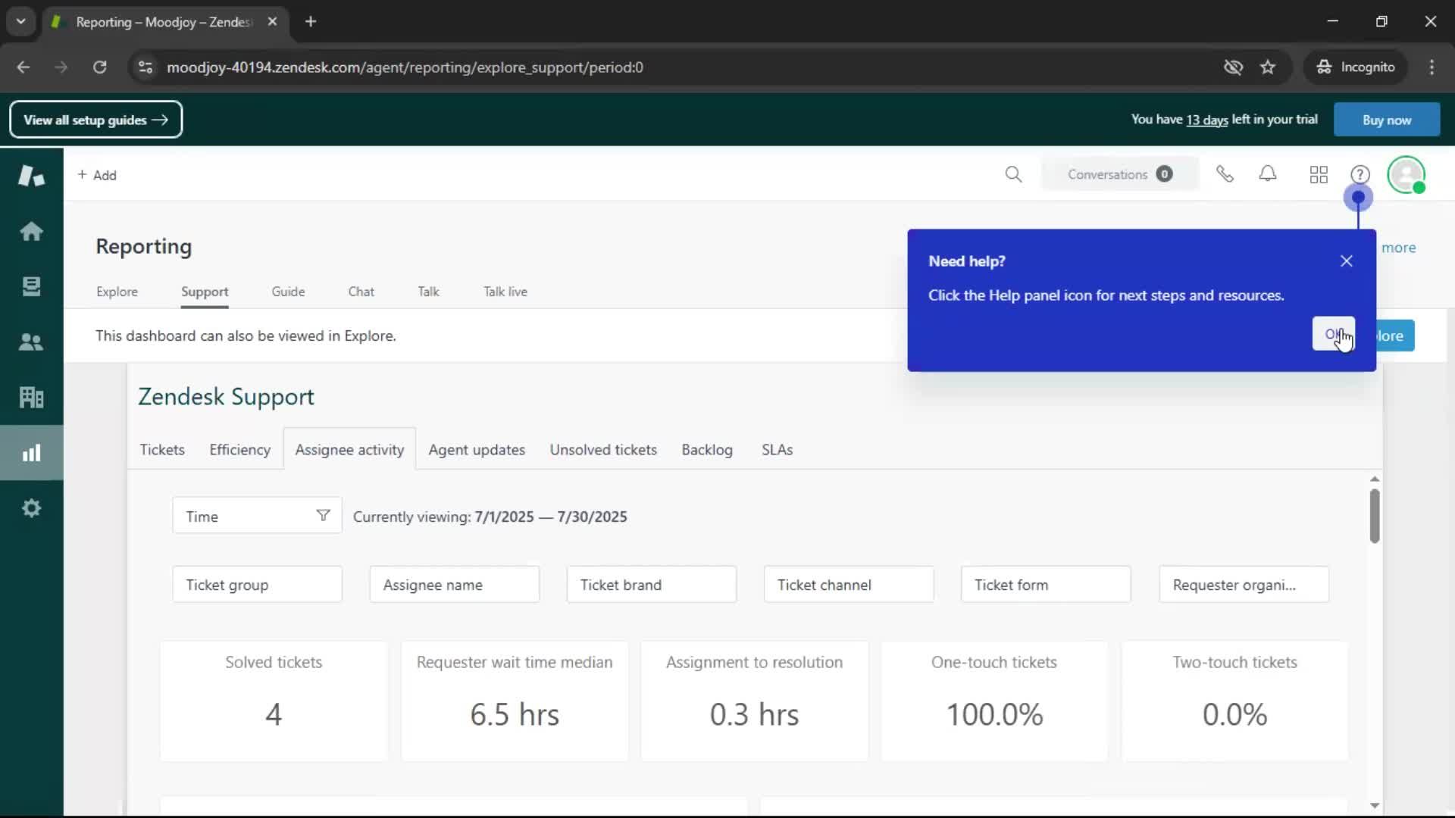This screenshot has width=1455, height=818.
Task: Open the Backlog tab
Action: click(707, 450)
